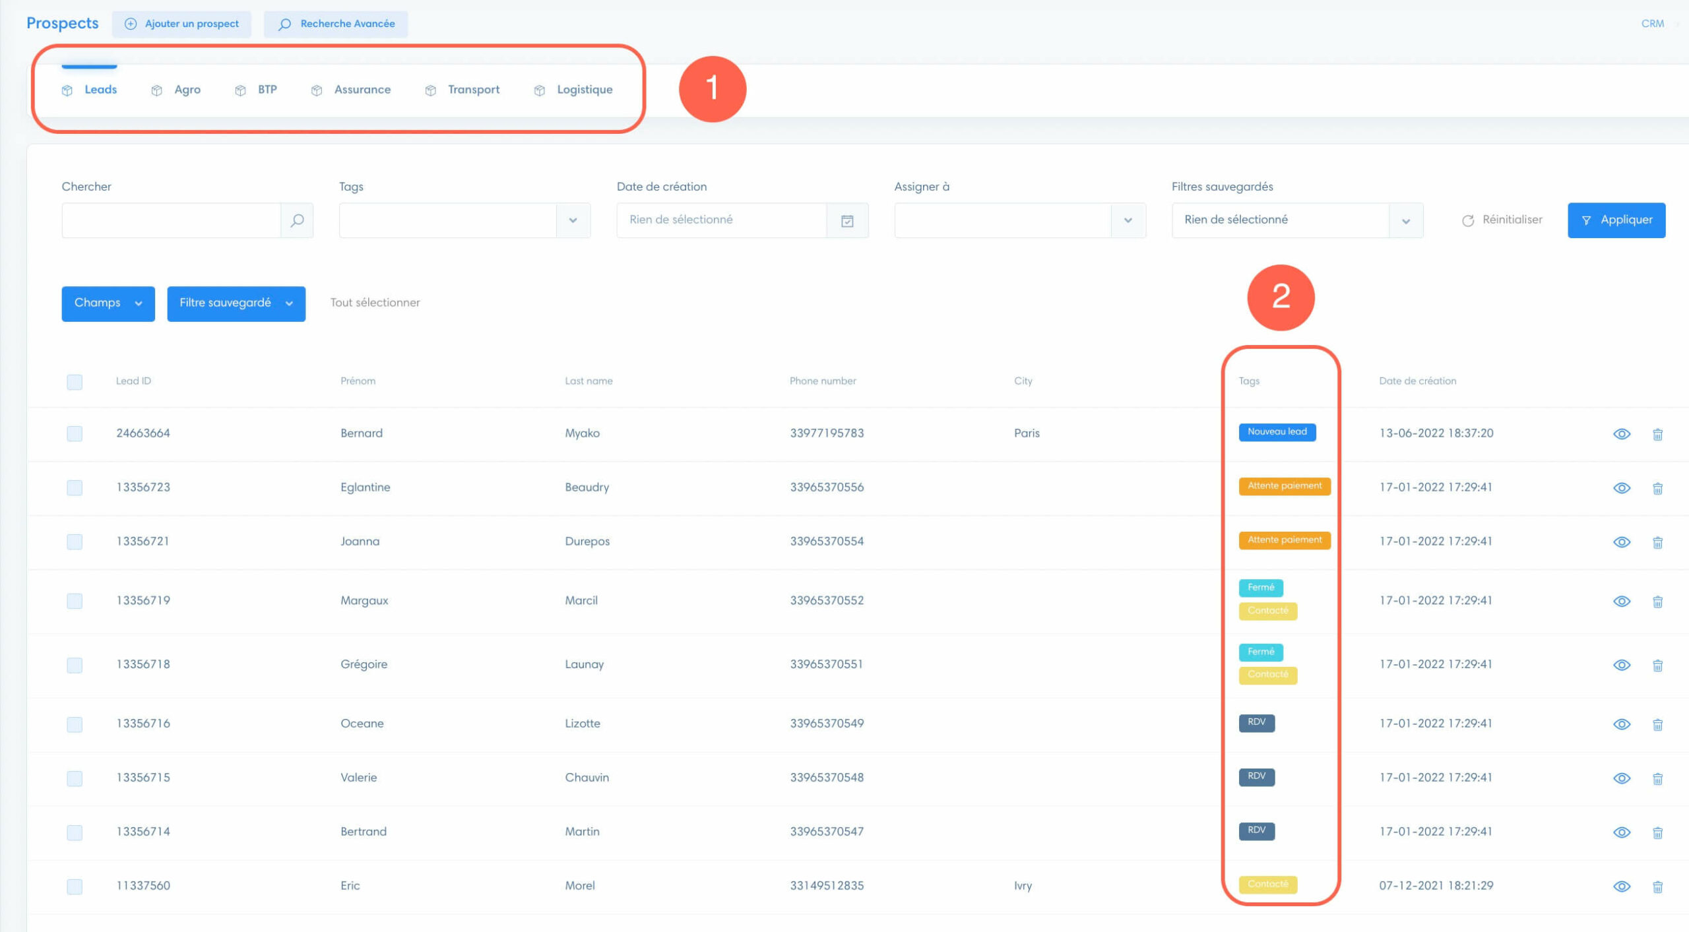Click Ajouter un prospect button
Screen dimensions: 1689x932
181,24
